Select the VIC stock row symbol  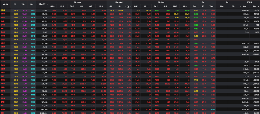3,94
